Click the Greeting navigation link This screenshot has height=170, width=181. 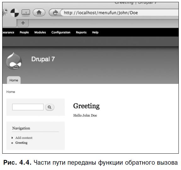click(x=21, y=143)
